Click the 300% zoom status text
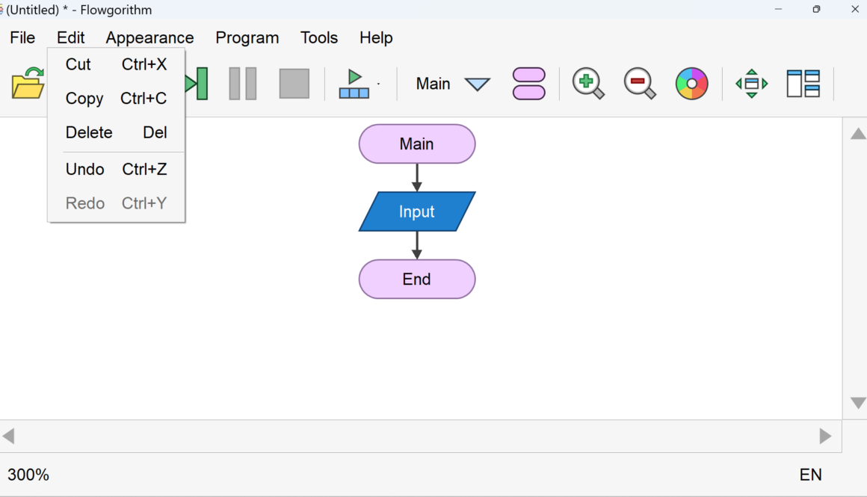This screenshot has height=497, width=867. pos(28,475)
